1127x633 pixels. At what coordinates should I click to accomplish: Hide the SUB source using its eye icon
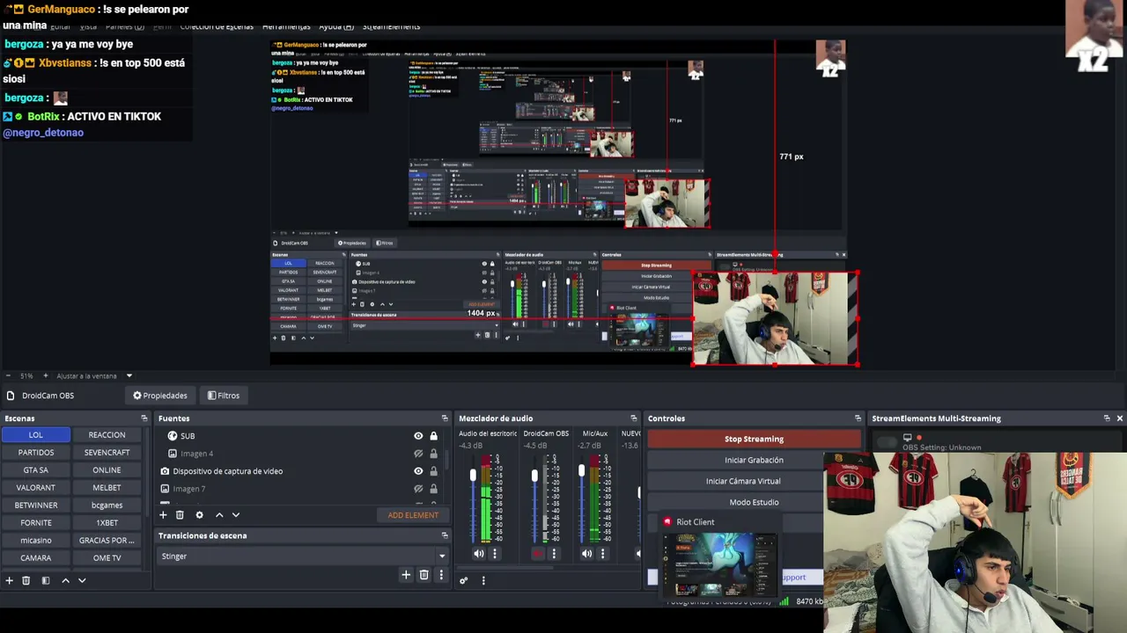point(418,436)
